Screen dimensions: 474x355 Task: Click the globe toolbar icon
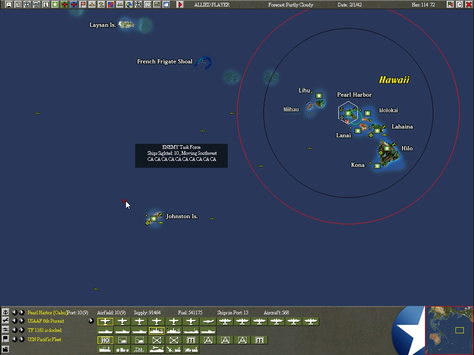129,5
